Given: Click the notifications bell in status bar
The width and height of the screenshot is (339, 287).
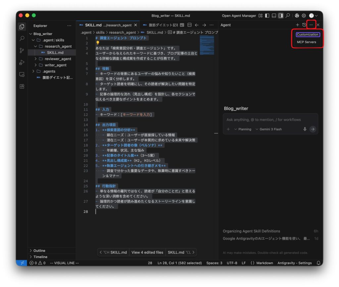Looking at the screenshot, I should [318, 263].
